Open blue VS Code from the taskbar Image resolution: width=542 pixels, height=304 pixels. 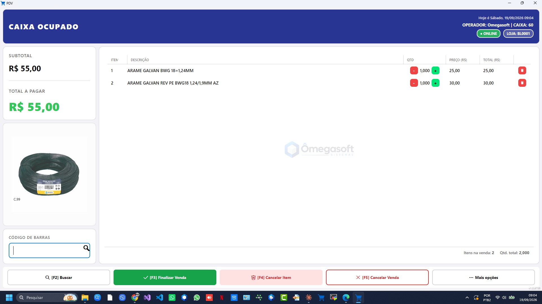pyautogui.click(x=160, y=298)
